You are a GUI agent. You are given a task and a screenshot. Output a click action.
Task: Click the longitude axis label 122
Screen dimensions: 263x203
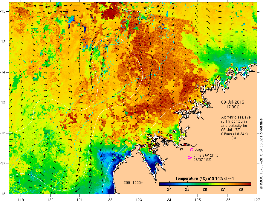point(109,200)
